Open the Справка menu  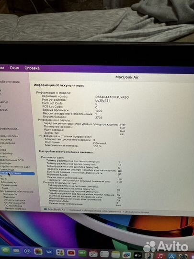[x=32, y=68]
